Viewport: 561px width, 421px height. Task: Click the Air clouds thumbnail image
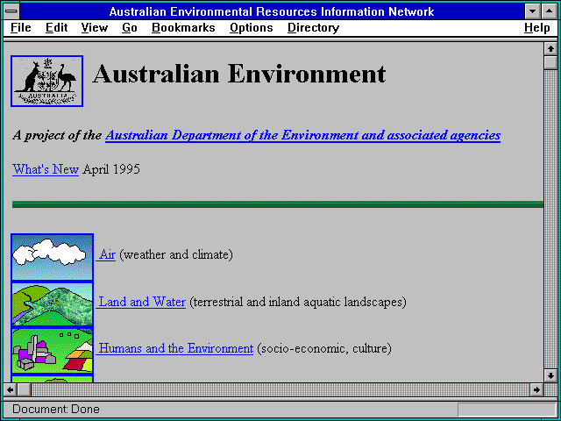click(x=53, y=257)
